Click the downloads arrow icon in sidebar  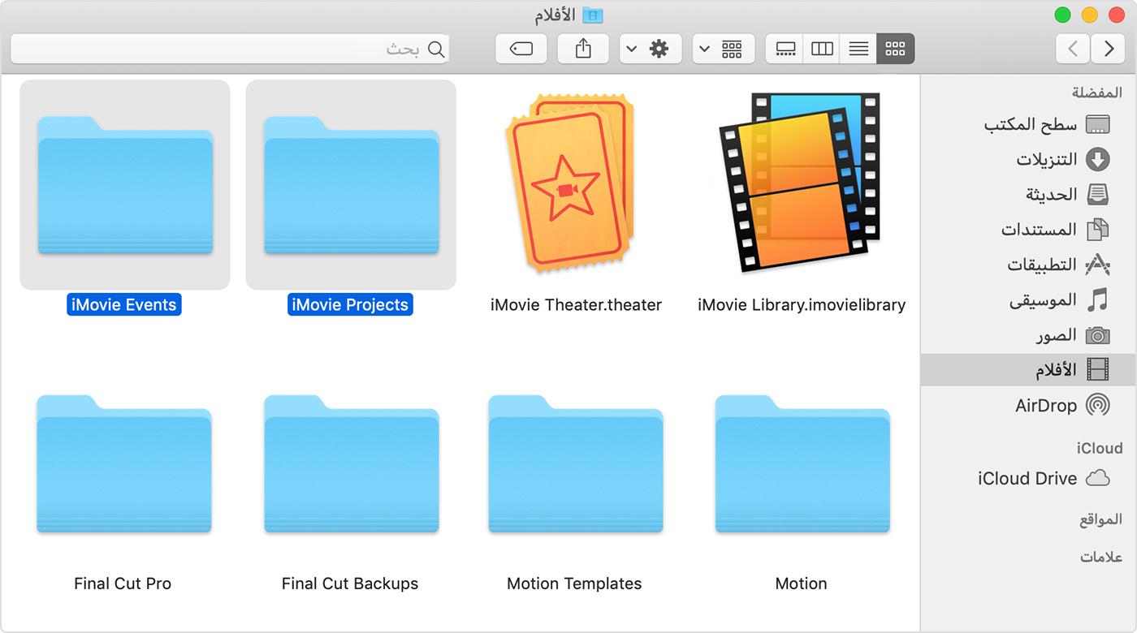pos(1097,160)
